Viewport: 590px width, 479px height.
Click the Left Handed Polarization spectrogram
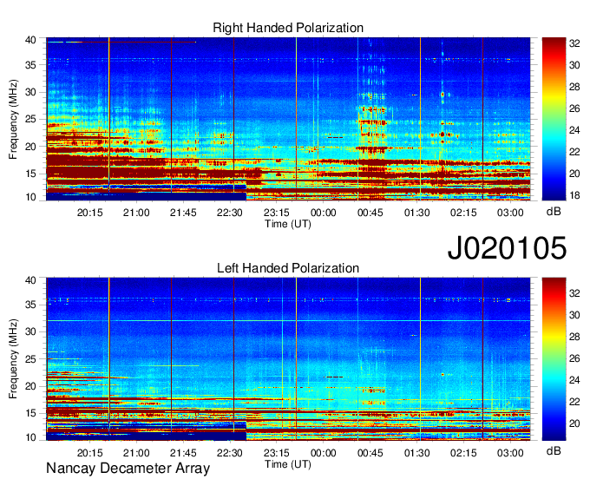pyautogui.click(x=288, y=359)
